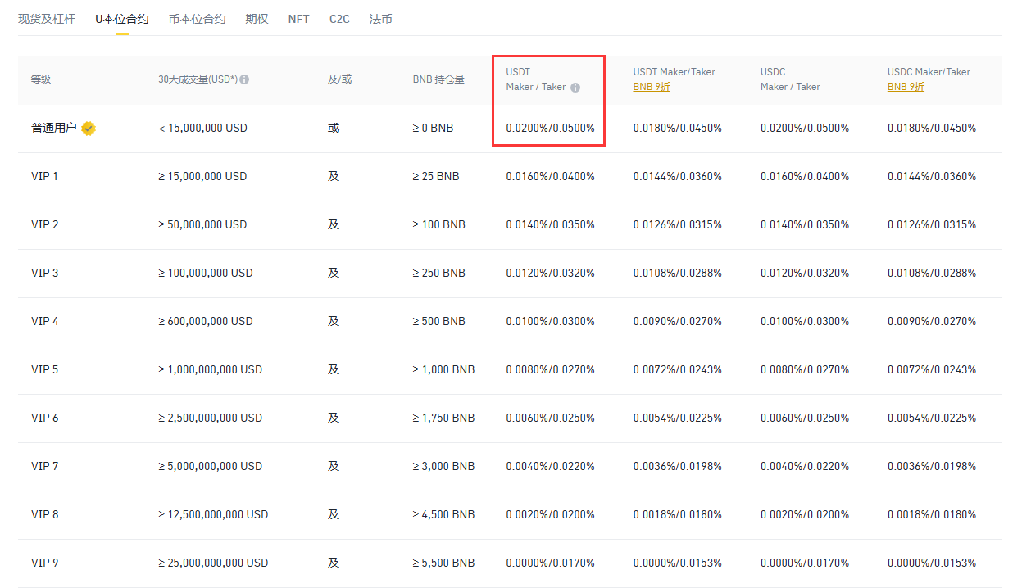1013x588 pixels.
Task: Select the VIP 6 level label
Action: (45, 418)
